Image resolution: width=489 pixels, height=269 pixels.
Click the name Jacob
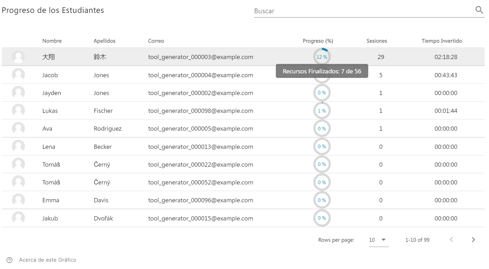coord(50,75)
